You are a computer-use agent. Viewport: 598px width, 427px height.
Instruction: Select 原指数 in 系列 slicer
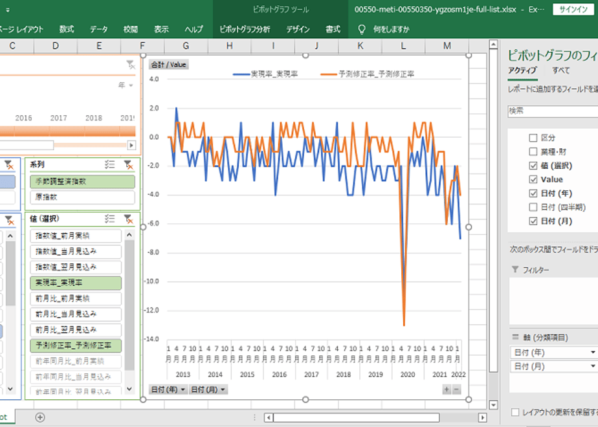(82, 197)
